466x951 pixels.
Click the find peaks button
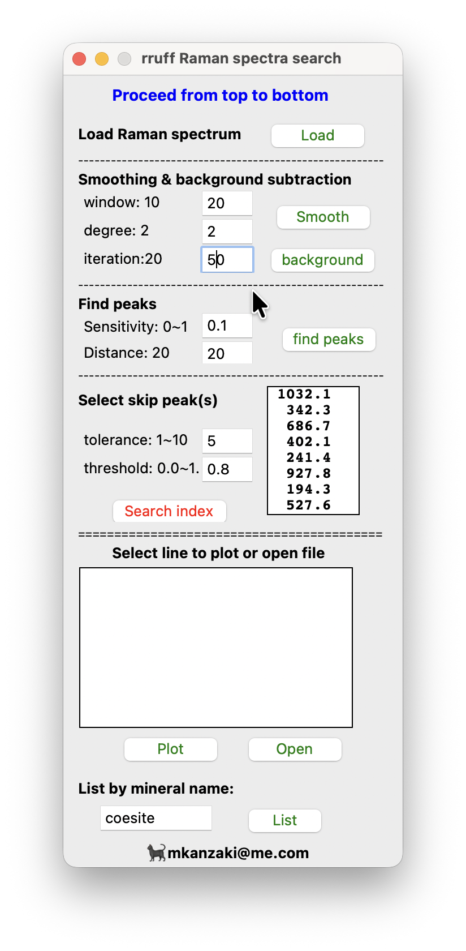329,340
